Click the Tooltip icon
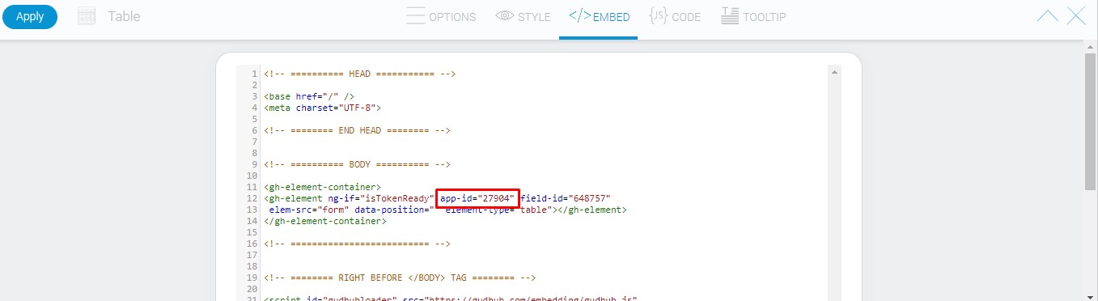The height and width of the screenshot is (301, 1098). [x=729, y=15]
